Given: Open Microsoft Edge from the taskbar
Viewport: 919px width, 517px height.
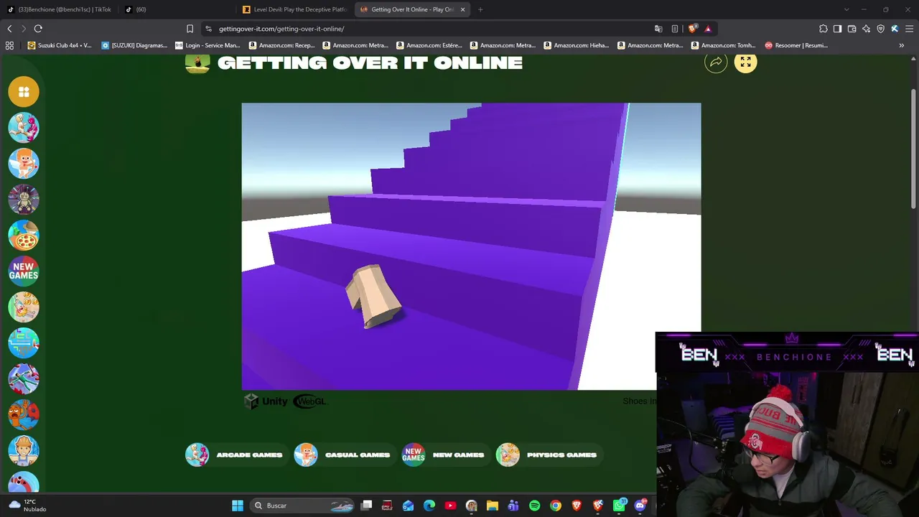Looking at the screenshot, I should click(429, 506).
